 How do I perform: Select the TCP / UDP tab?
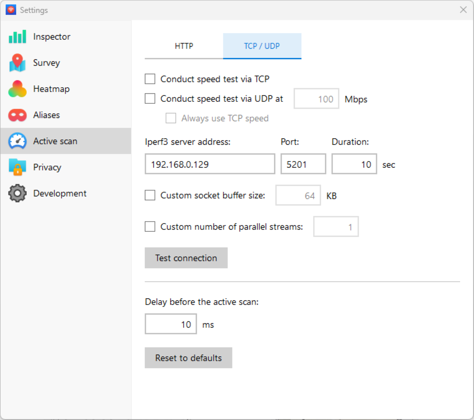(x=262, y=46)
